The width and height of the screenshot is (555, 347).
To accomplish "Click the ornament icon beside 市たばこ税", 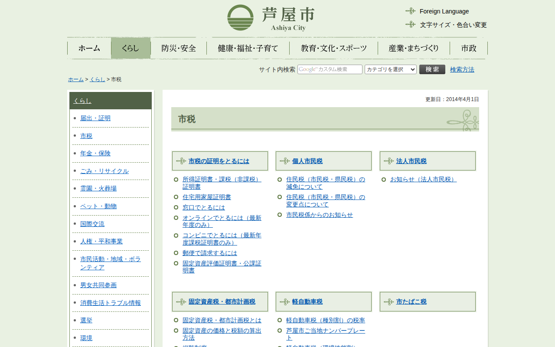I will click(x=388, y=301).
